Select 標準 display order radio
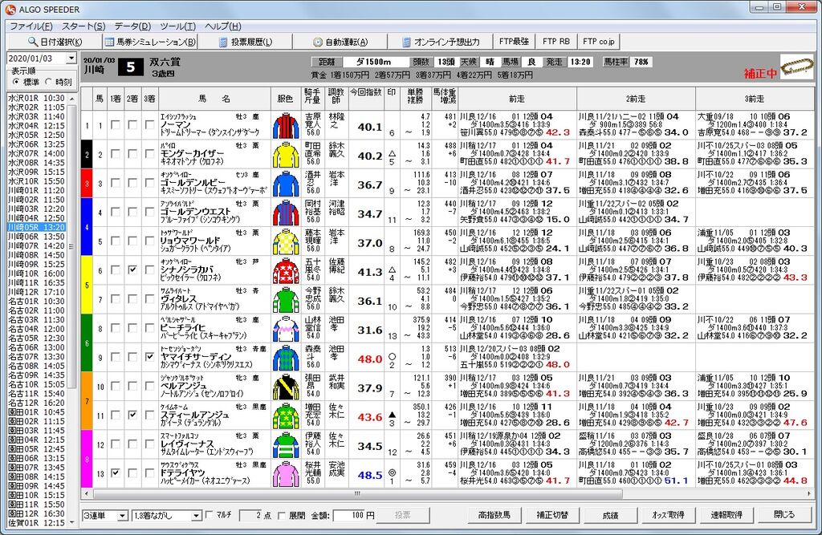This screenshot has width=822, height=535. 16,82
